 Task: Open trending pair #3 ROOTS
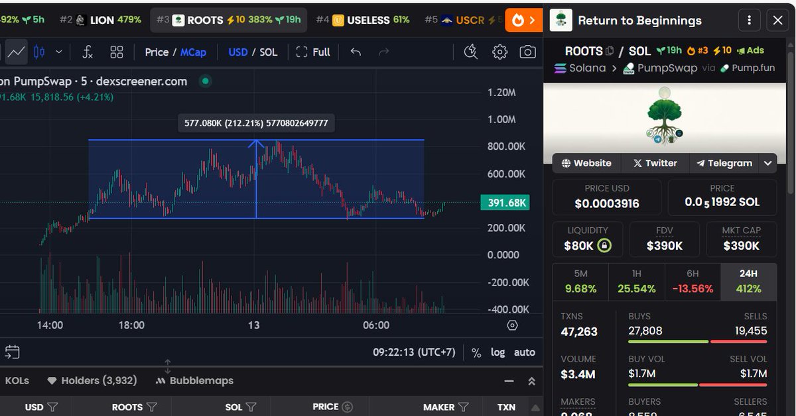click(x=228, y=20)
